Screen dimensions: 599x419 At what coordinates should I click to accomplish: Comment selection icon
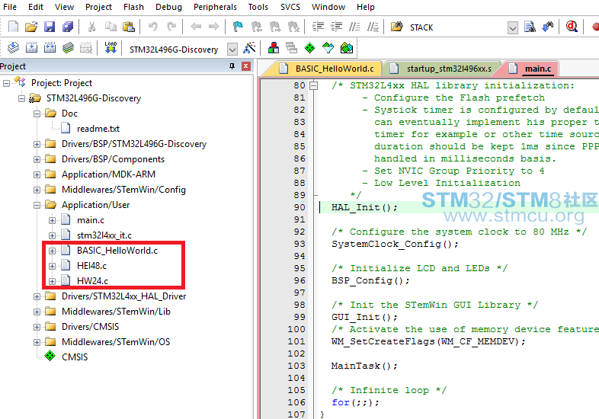click(x=354, y=27)
